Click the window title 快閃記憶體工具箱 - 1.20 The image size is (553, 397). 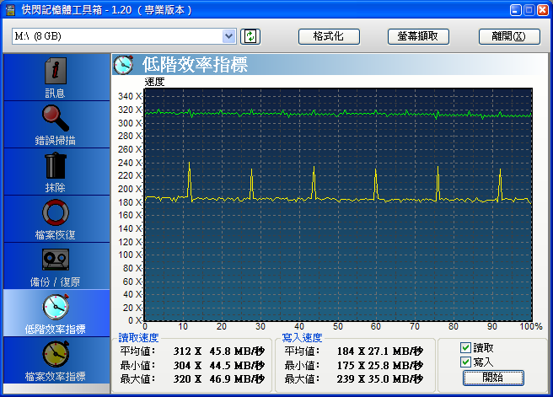point(77,10)
